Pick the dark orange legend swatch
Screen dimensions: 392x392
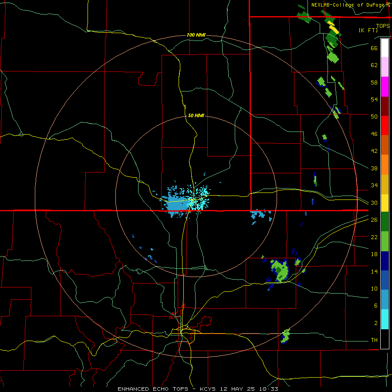click(x=385, y=145)
